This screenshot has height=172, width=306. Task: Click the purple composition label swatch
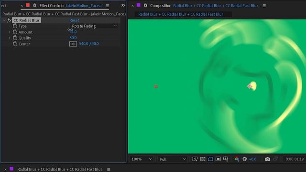pyautogui.click(x=139, y=5)
